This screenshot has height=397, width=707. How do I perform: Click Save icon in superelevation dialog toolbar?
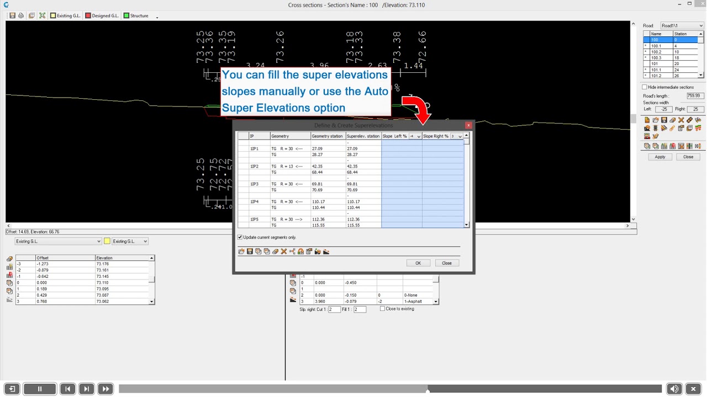pos(250,251)
